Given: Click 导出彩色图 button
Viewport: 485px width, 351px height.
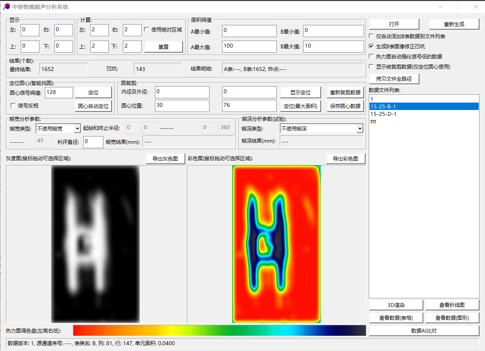Looking at the screenshot, I should [x=346, y=159].
